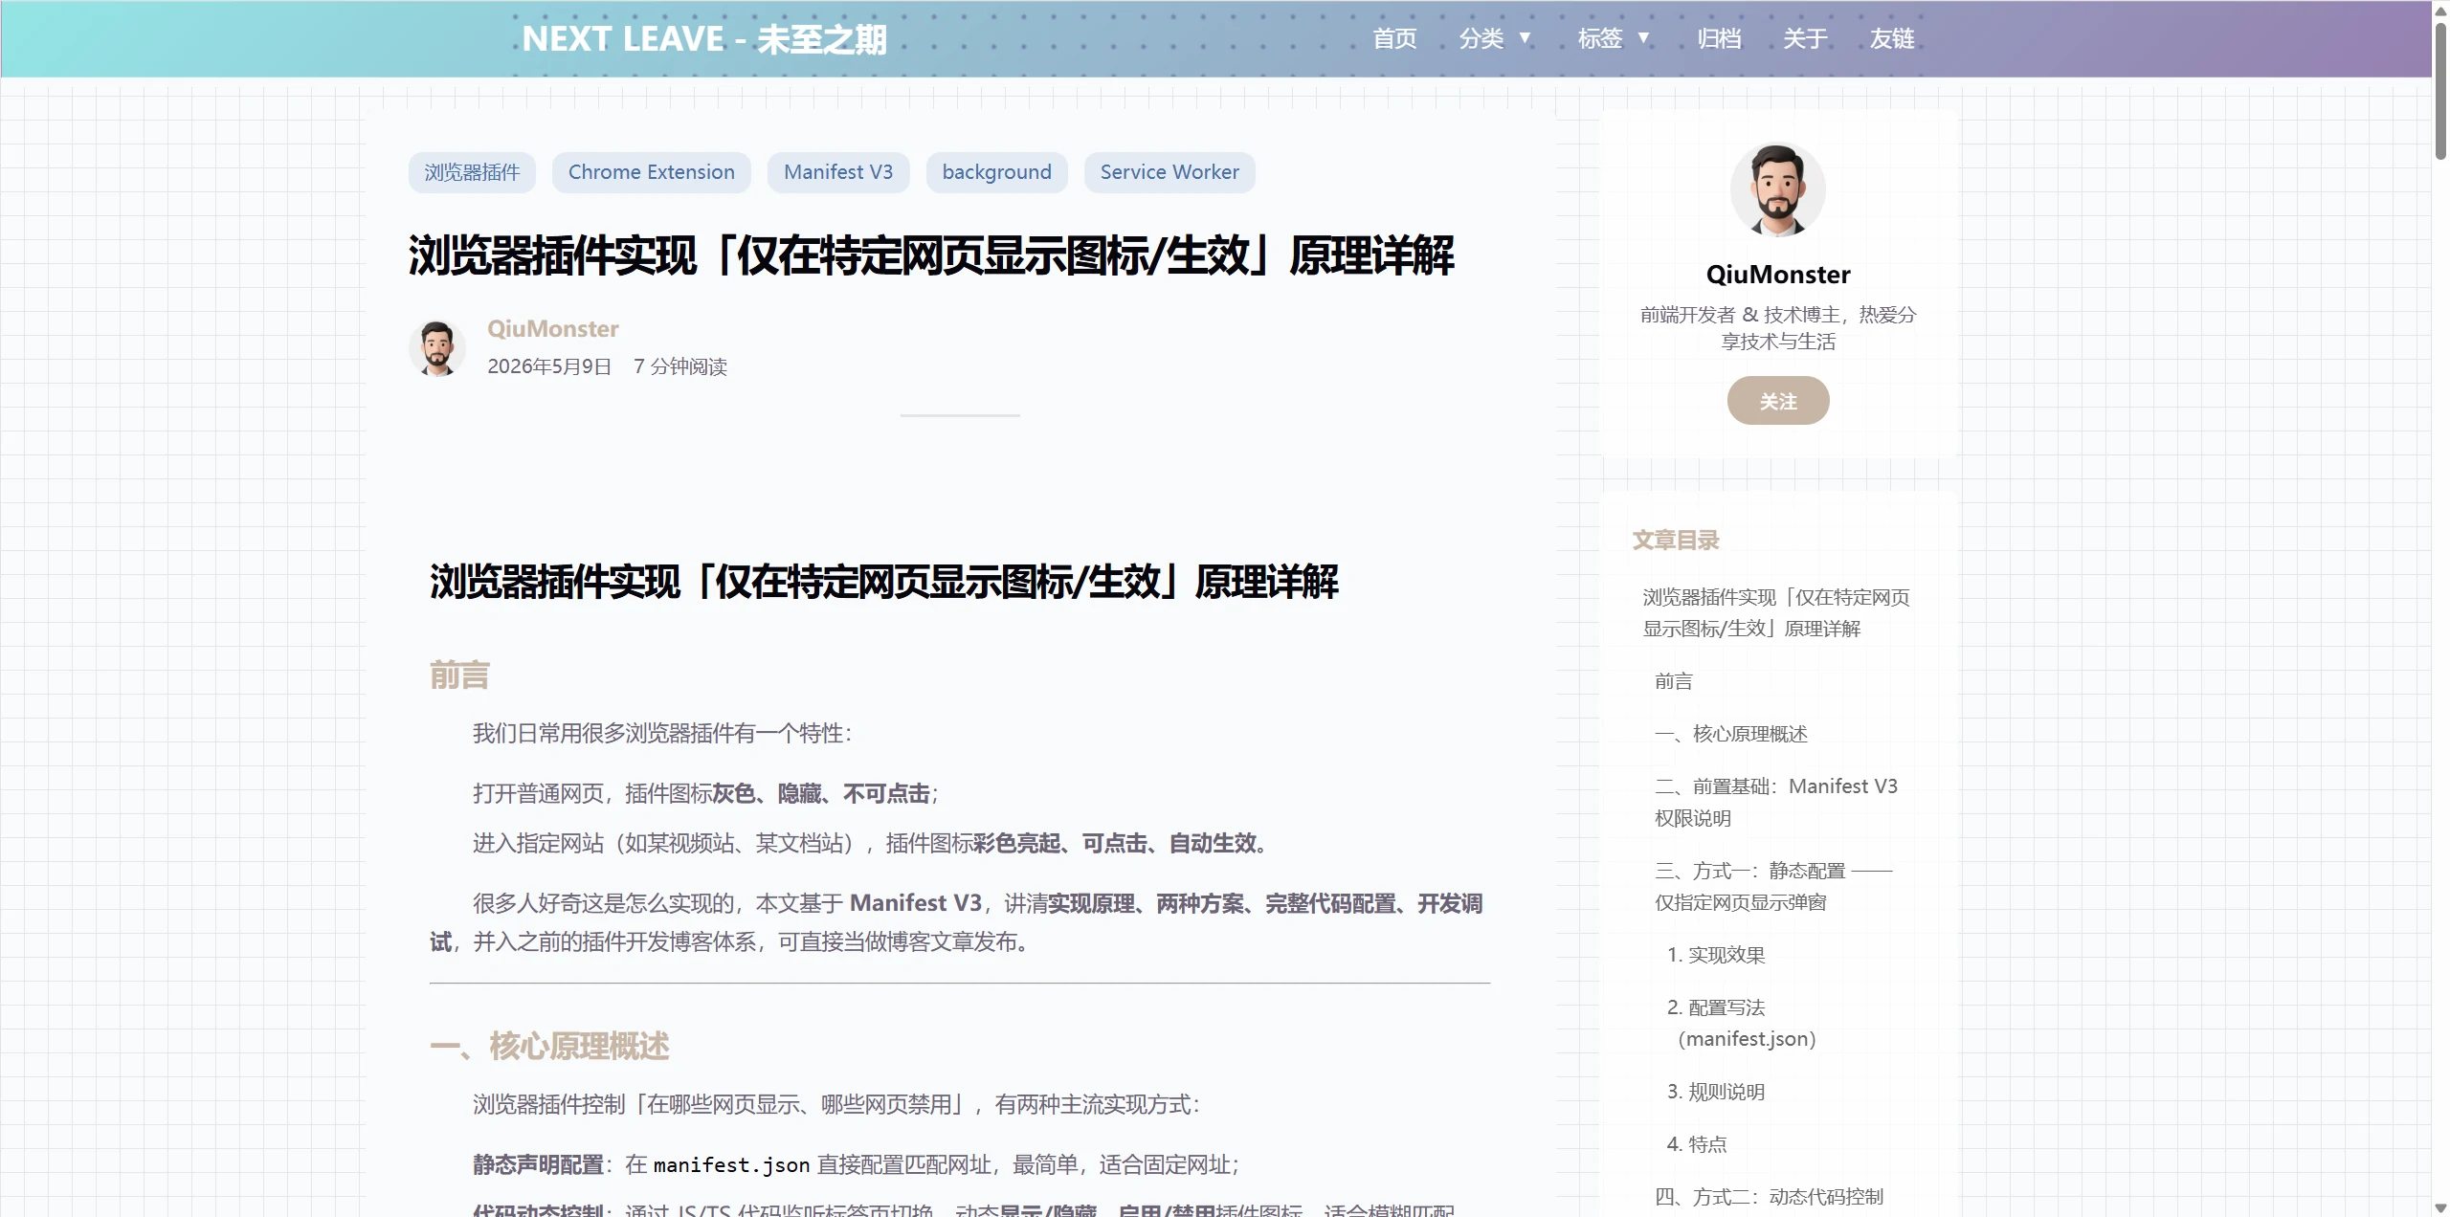2450x1217 pixels.
Task: Go to the 关于 page
Action: (1805, 39)
